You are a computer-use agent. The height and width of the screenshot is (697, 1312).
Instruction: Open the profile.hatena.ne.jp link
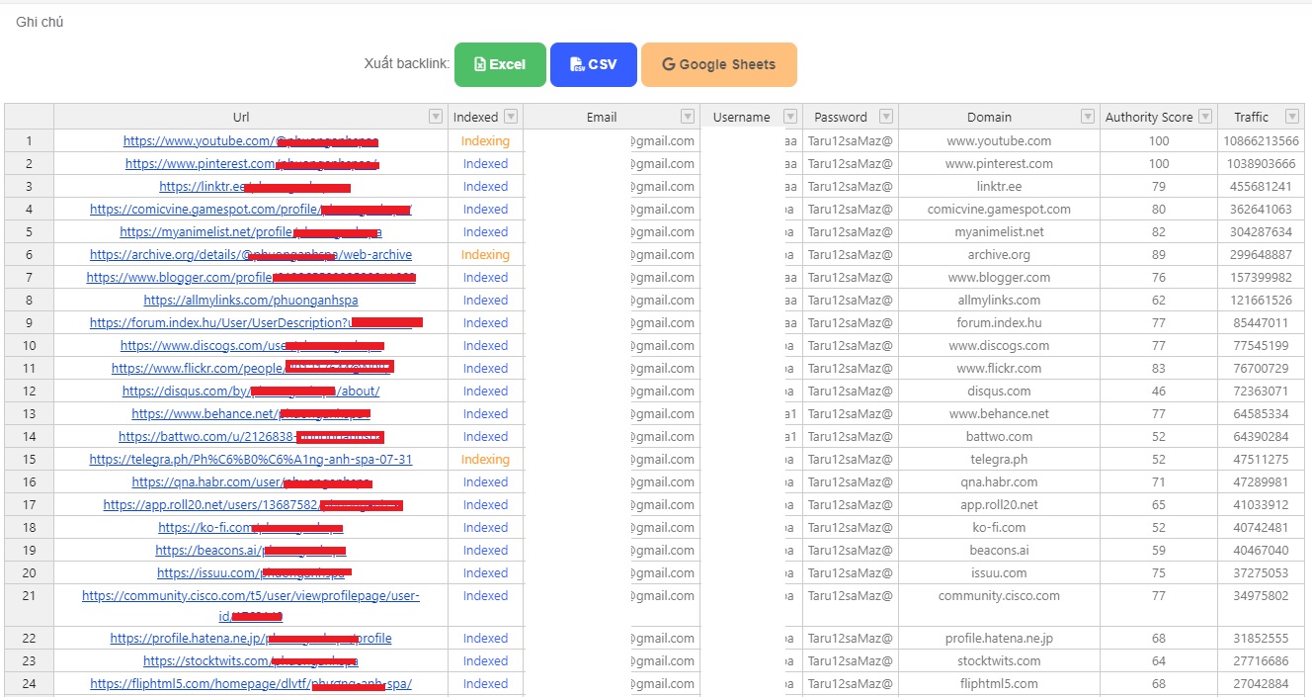click(251, 639)
